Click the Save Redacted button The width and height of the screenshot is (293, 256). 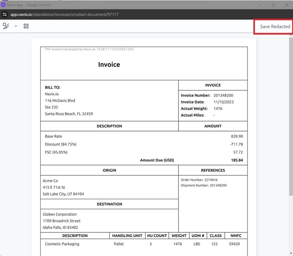(275, 27)
